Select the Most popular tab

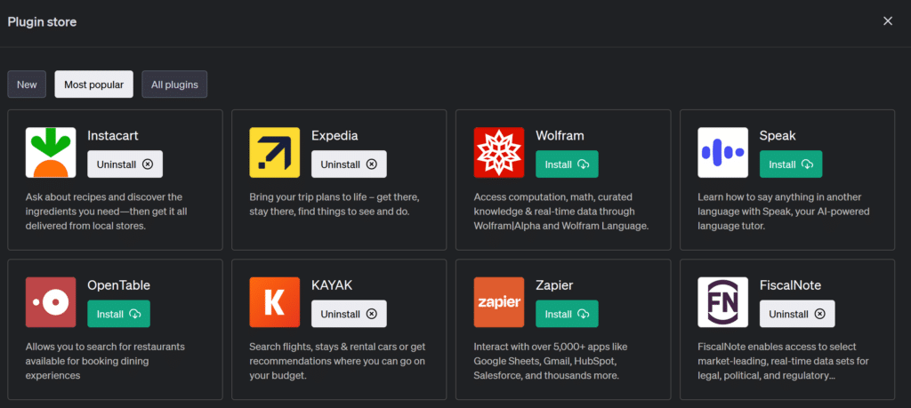pos(93,84)
